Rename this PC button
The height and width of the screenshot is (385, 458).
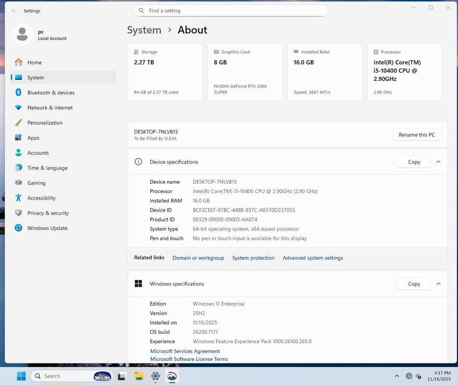pyautogui.click(x=417, y=135)
